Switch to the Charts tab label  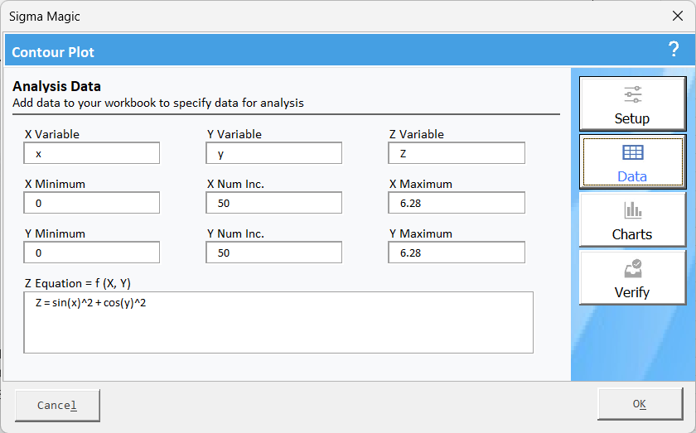point(632,234)
